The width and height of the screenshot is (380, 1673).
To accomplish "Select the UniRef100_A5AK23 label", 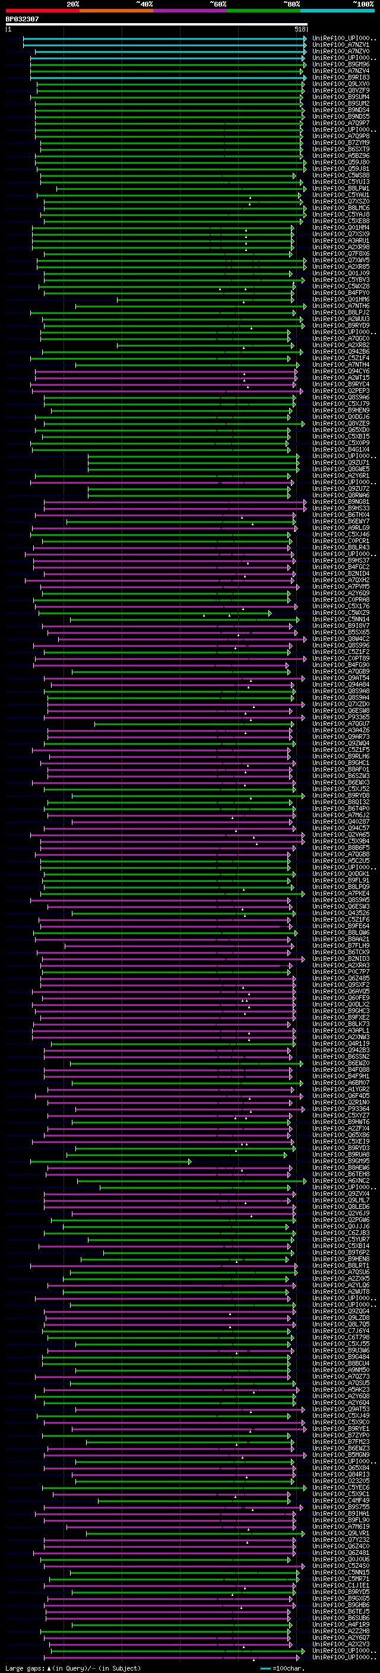I will pyautogui.click(x=341, y=1389).
